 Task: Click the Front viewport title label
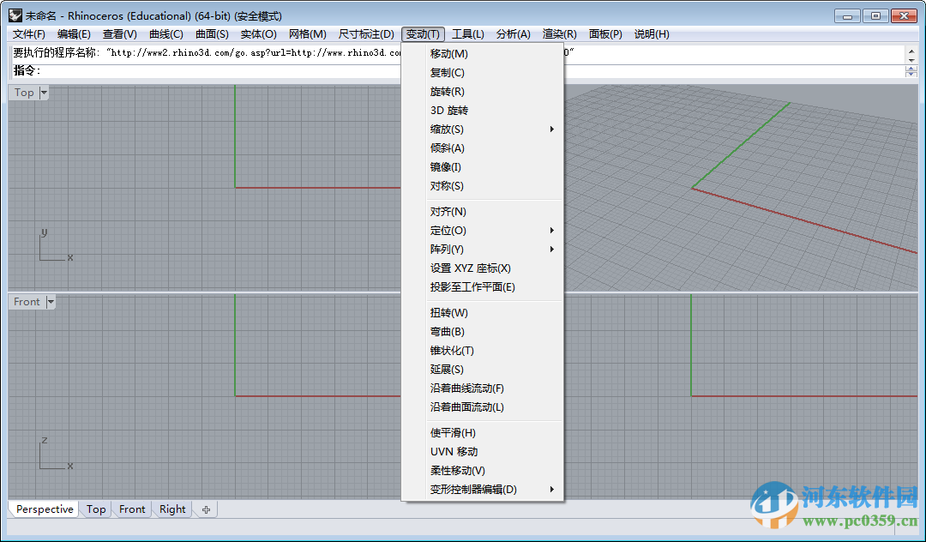(27, 302)
